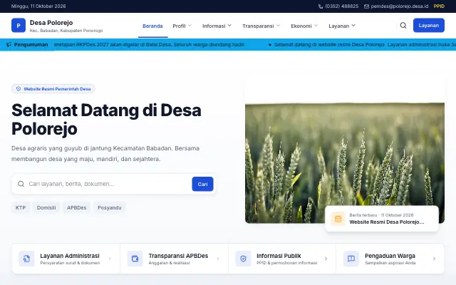Select the Domisili quick search tag
Viewport: 456px width, 285px height.
(46, 207)
